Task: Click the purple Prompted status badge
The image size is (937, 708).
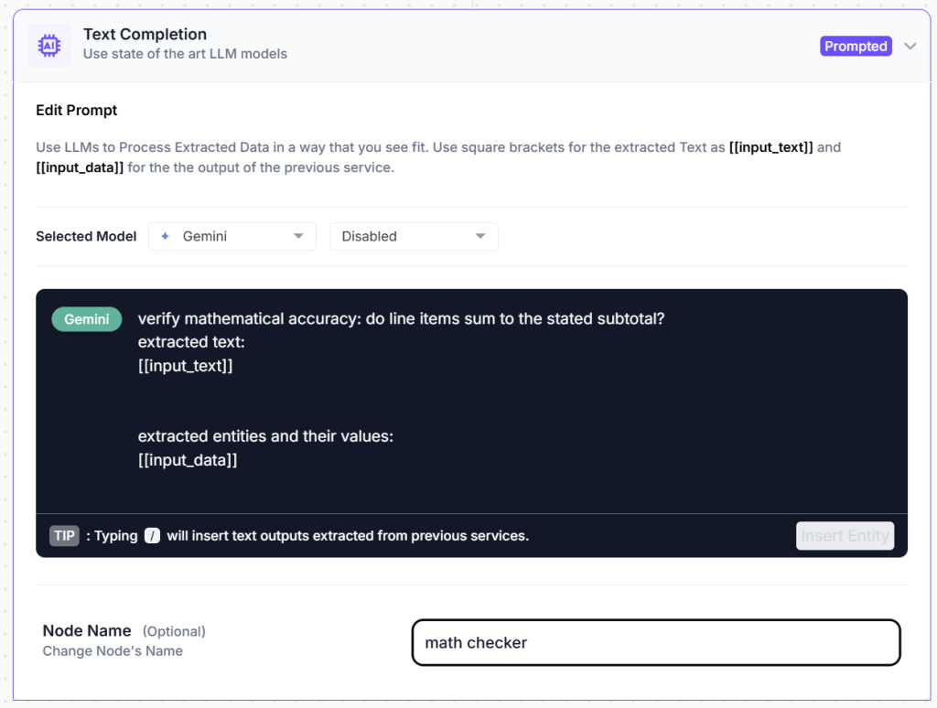Action: [856, 47]
